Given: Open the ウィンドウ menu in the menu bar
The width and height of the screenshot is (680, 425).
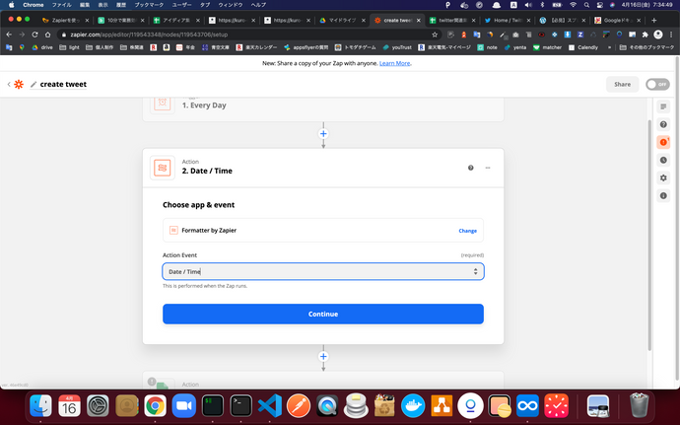Looking at the screenshot, I should (231, 5).
